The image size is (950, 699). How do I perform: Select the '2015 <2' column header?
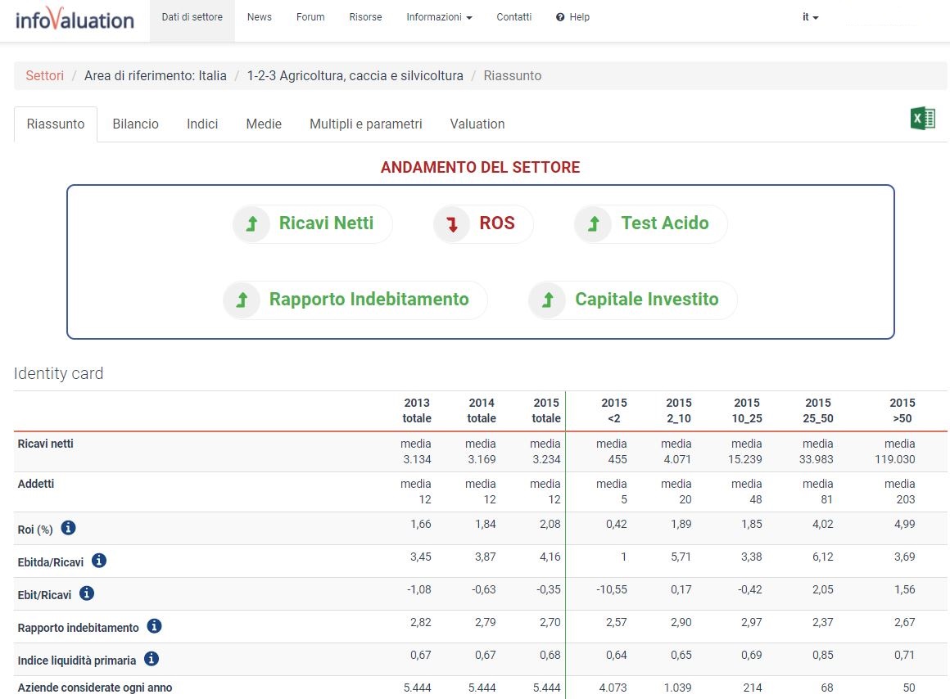613,411
